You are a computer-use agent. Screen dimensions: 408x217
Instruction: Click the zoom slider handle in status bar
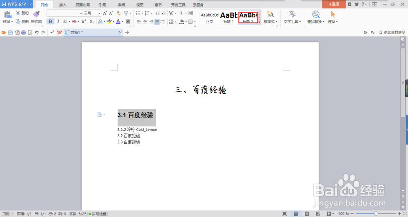coord(376,214)
